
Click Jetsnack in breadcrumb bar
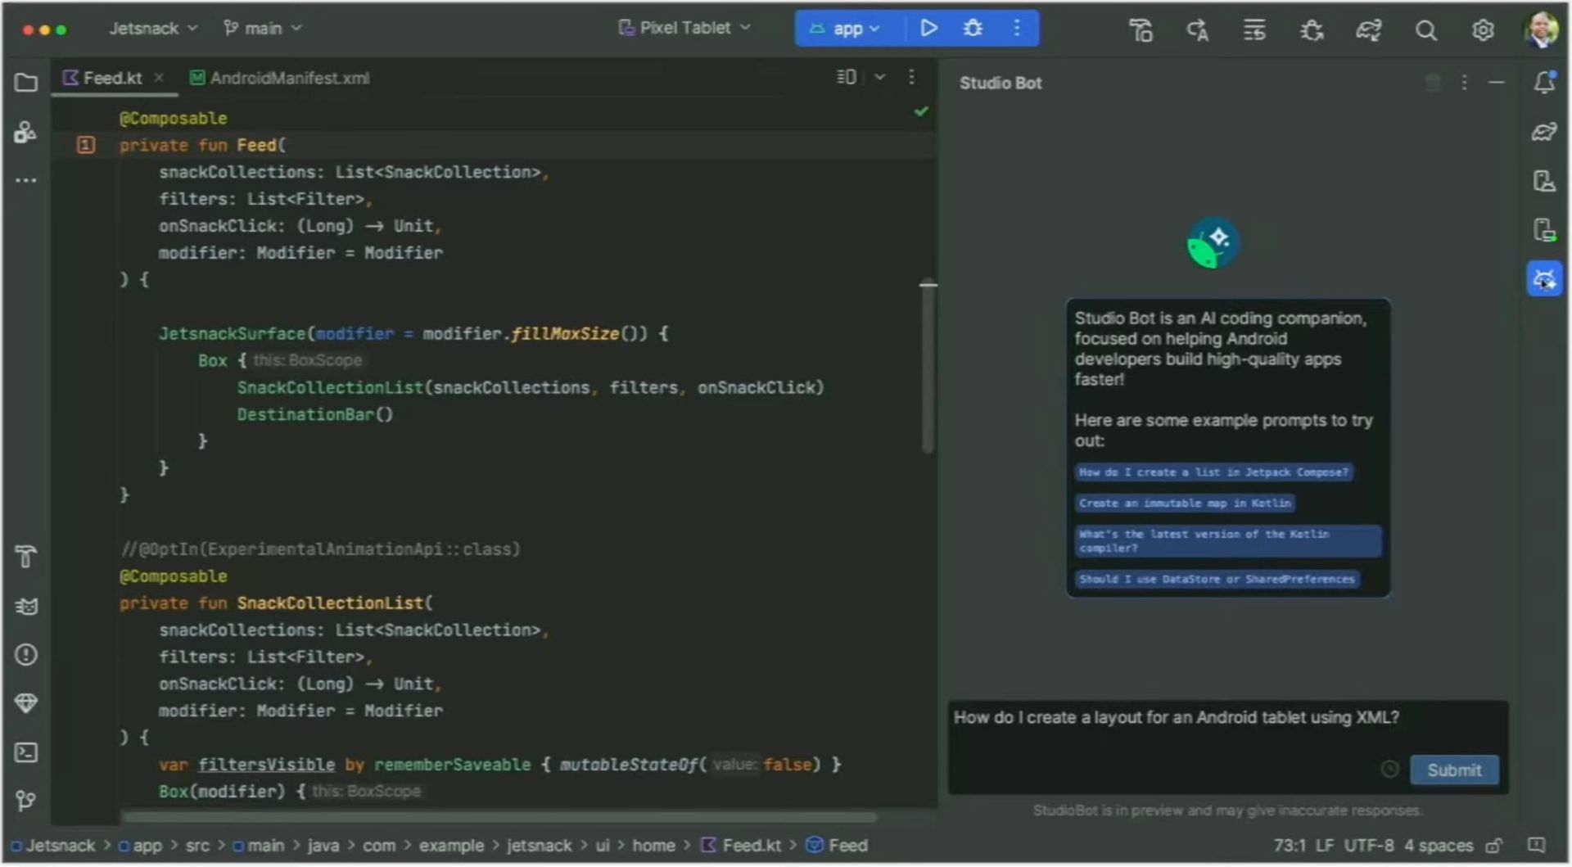click(x=53, y=846)
